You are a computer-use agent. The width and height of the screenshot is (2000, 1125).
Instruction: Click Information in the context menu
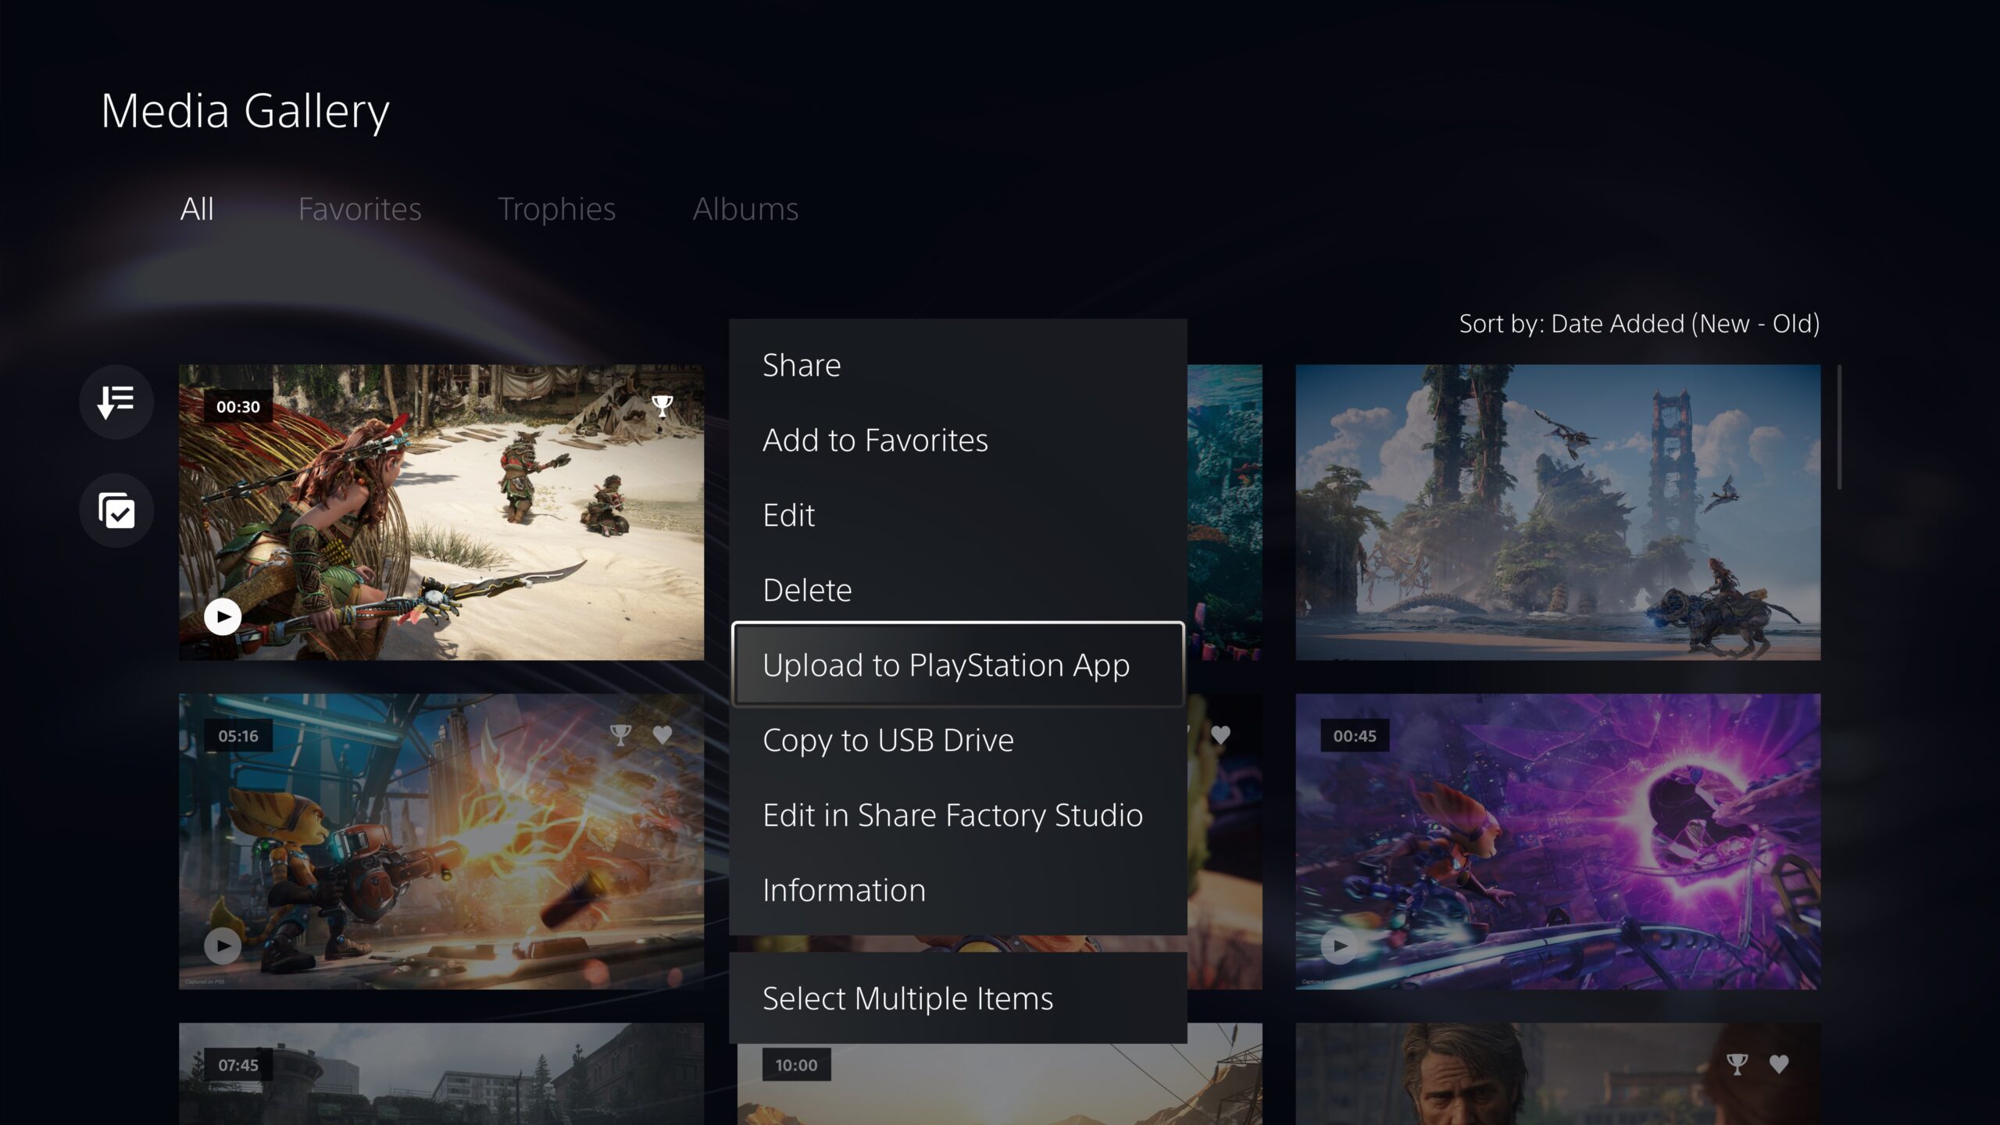pyautogui.click(x=845, y=889)
